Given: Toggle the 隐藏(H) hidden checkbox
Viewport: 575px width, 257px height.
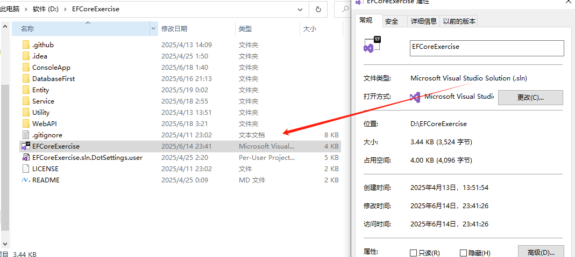Looking at the screenshot, I should click(x=464, y=253).
